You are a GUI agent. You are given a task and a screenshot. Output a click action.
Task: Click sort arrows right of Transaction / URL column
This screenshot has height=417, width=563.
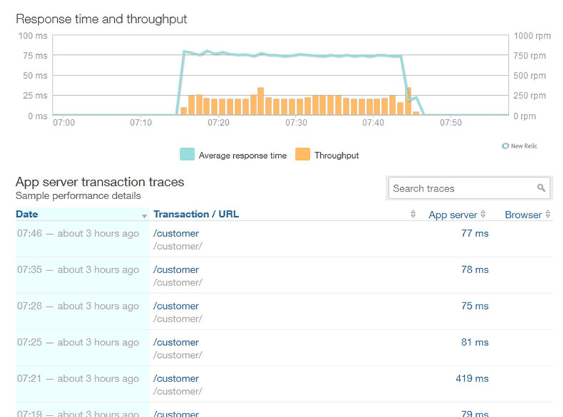[x=413, y=215]
